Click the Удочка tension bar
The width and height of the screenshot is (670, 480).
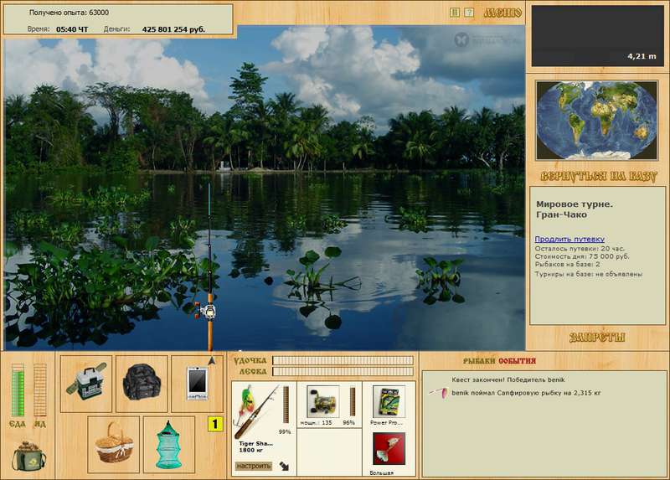[x=343, y=360]
